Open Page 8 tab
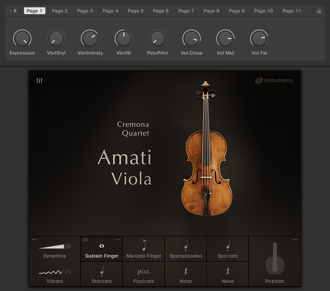330x291 pixels. (x=211, y=11)
